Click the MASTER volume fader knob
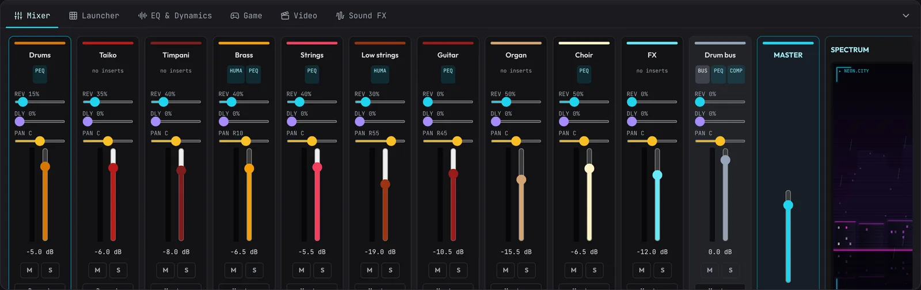921x290 pixels. click(x=788, y=205)
